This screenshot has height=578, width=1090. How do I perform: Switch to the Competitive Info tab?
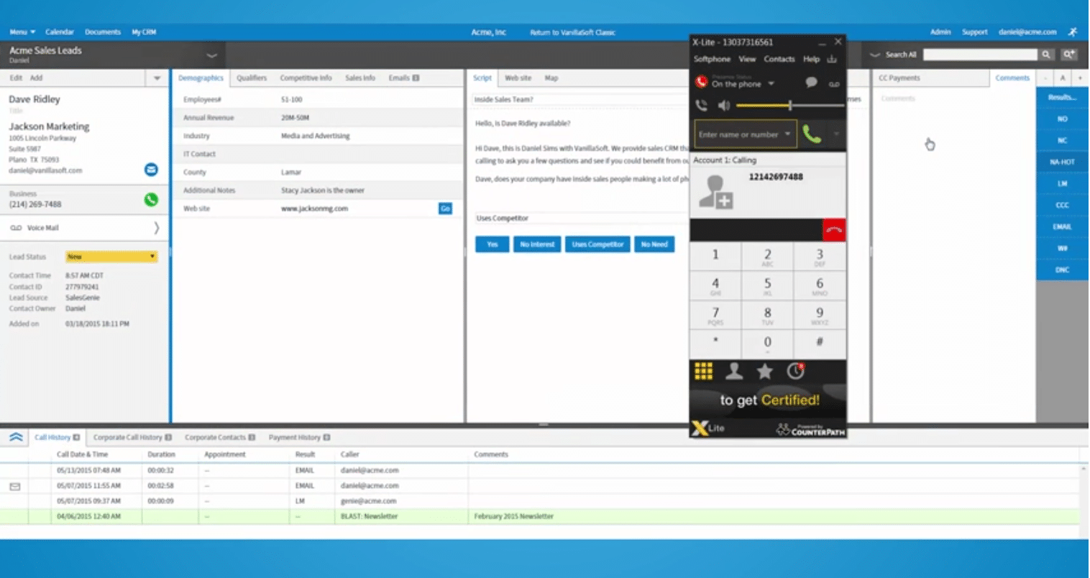point(306,78)
